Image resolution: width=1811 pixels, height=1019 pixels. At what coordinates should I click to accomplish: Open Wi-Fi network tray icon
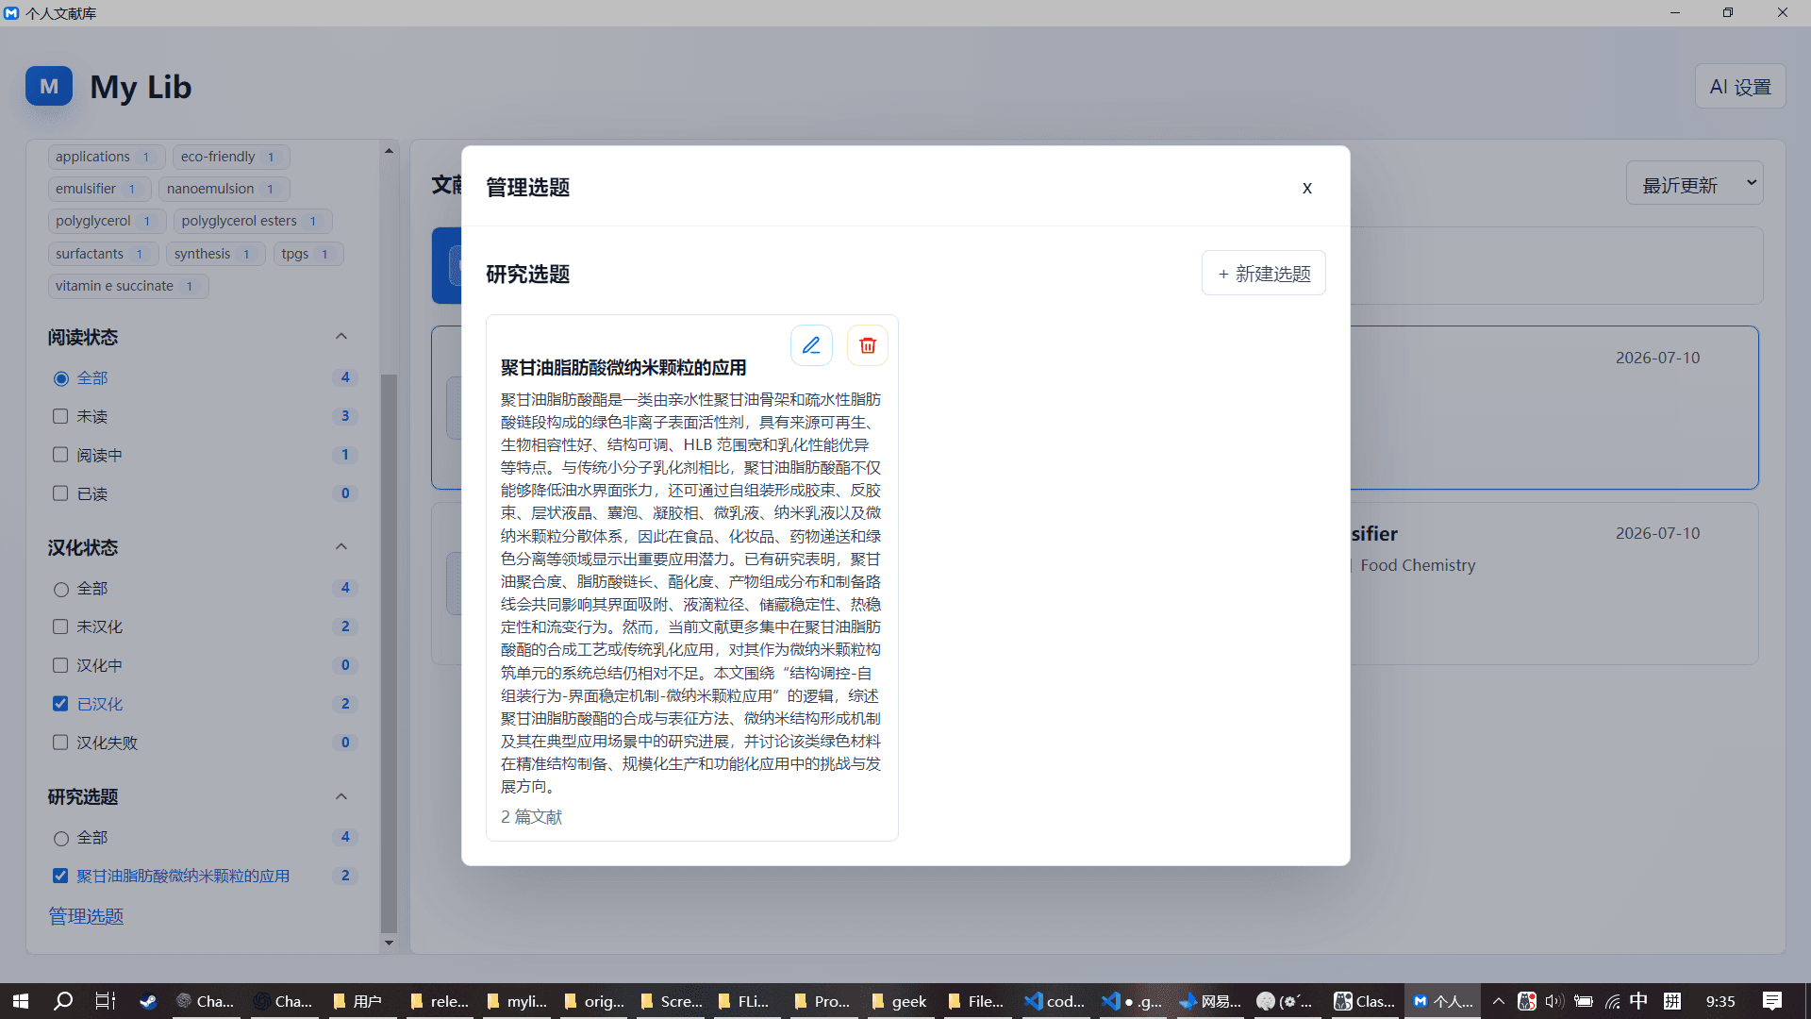click(x=1613, y=1001)
